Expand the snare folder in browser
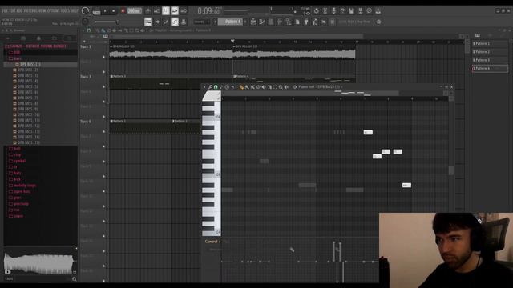The height and width of the screenshot is (288, 513). [16, 216]
